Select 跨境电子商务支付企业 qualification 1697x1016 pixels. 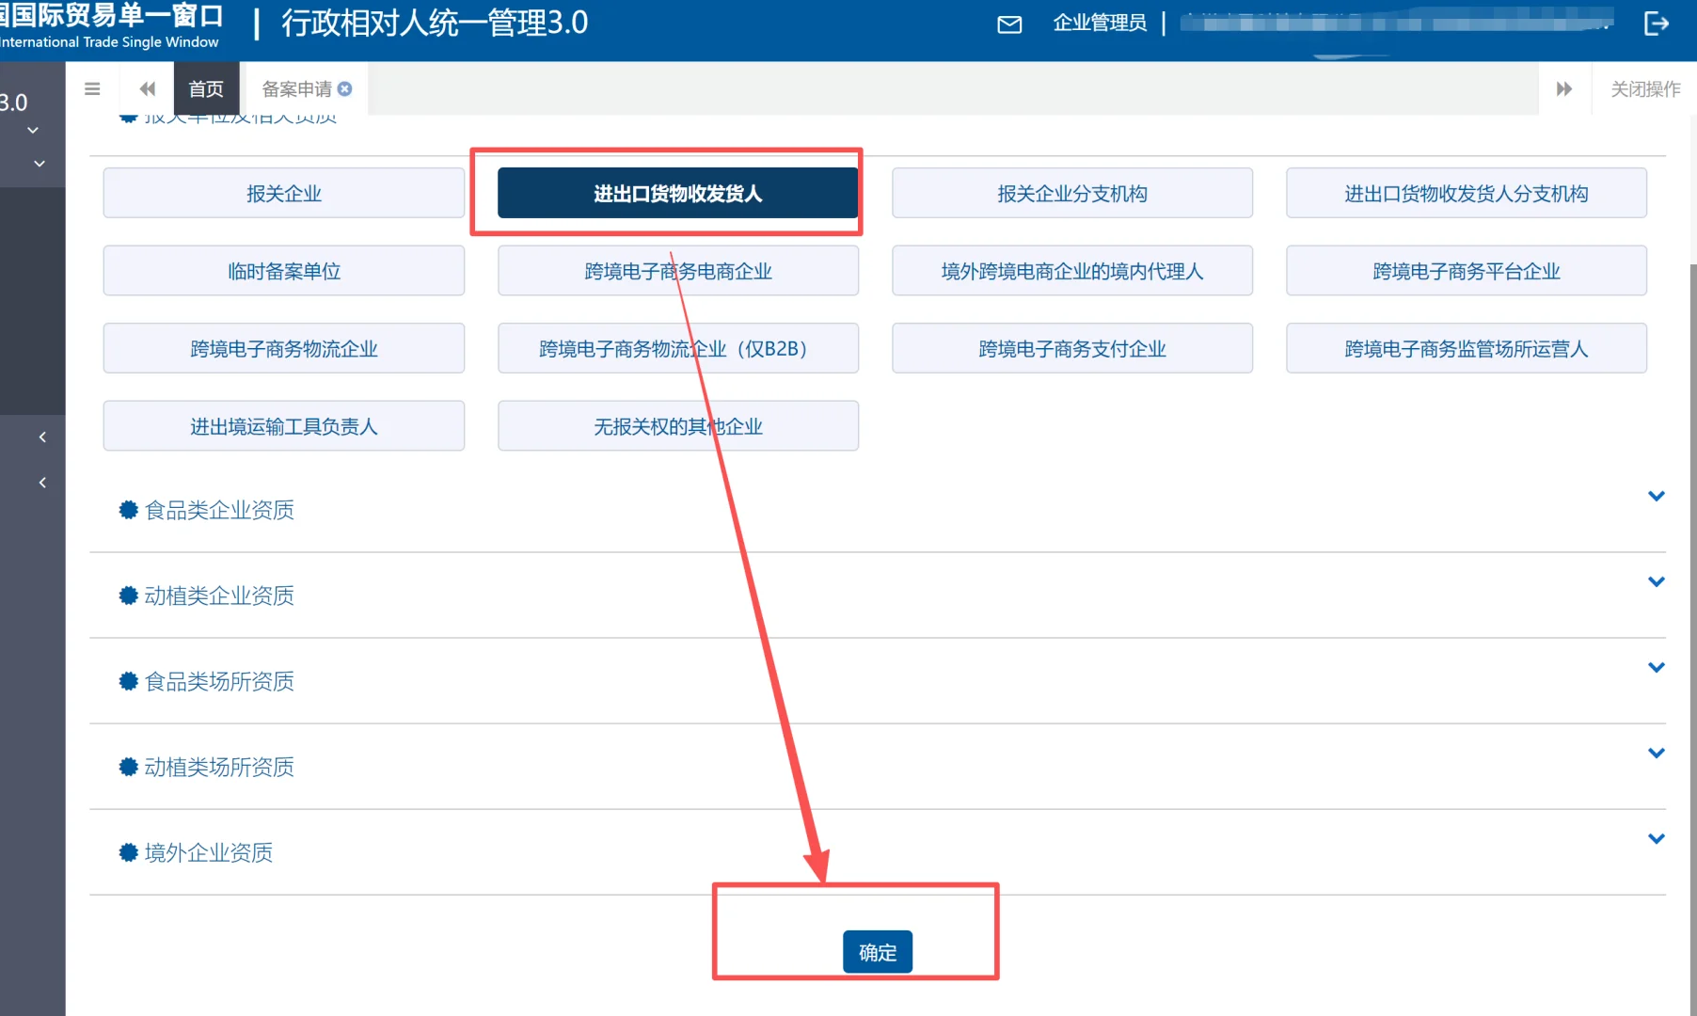pyautogui.click(x=1071, y=348)
